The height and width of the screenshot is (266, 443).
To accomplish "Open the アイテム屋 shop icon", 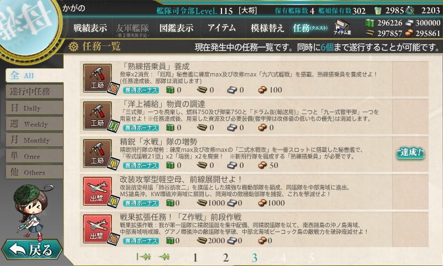I will [342, 27].
